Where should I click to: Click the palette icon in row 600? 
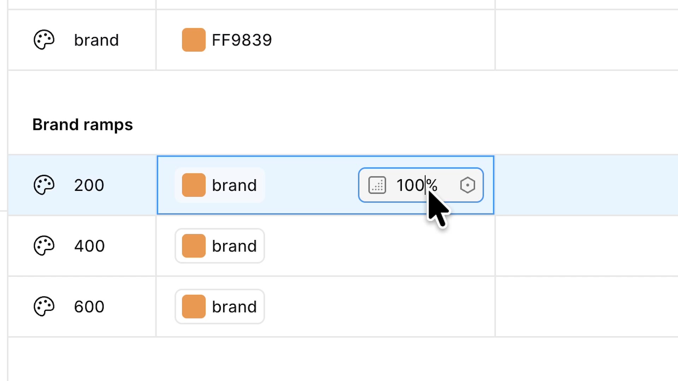click(x=44, y=306)
